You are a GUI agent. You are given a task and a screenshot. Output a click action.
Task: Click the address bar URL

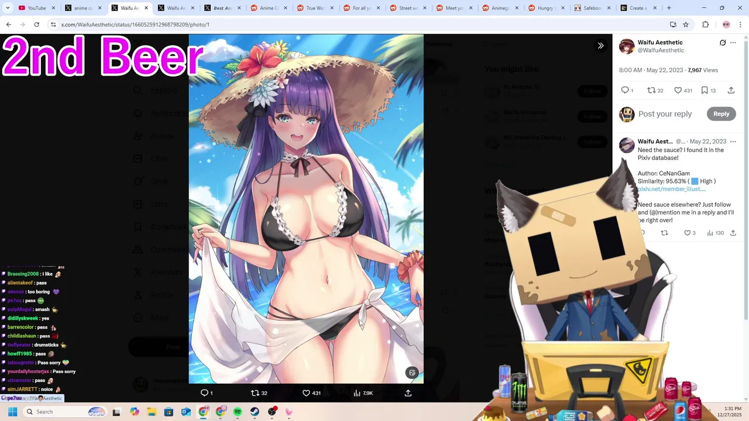tap(135, 25)
